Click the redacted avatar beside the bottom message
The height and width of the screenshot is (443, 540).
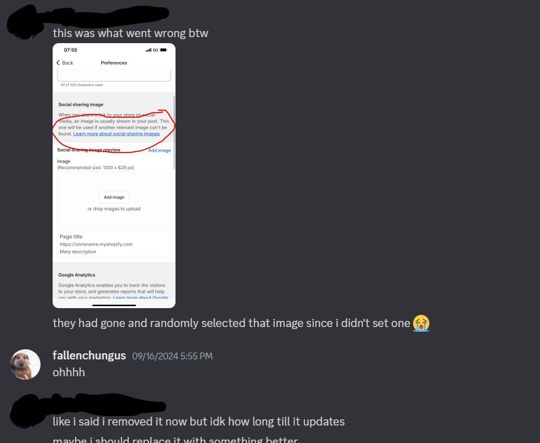25,412
